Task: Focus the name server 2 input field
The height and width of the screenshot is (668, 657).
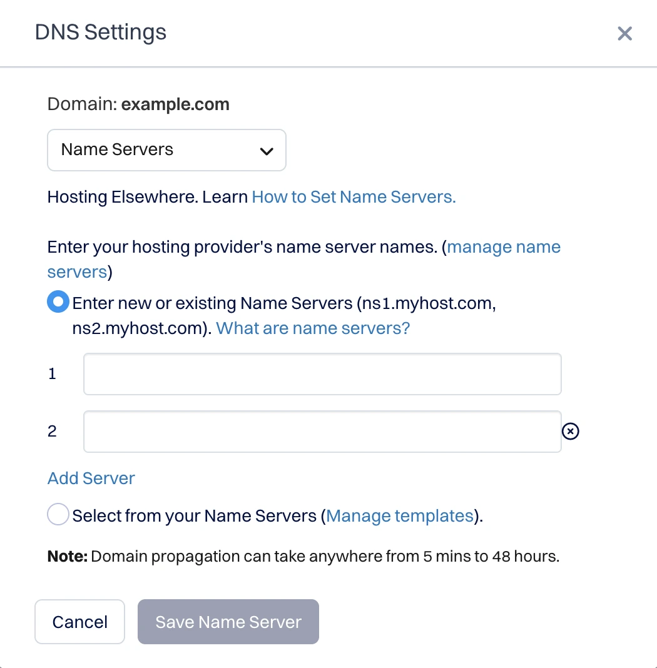Action: [322, 432]
